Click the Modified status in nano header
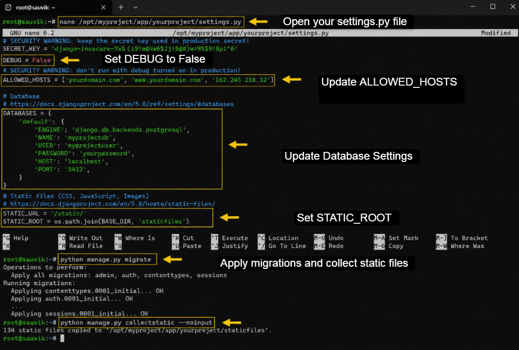519x350 pixels. pyautogui.click(x=496, y=33)
